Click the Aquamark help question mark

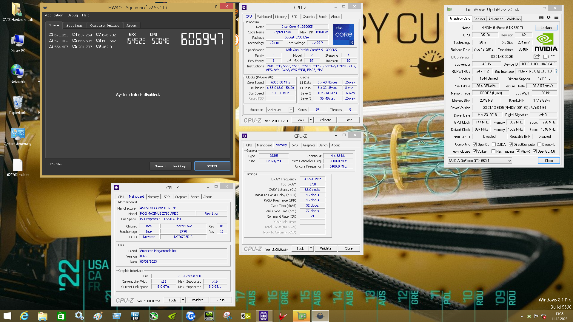coord(216,6)
